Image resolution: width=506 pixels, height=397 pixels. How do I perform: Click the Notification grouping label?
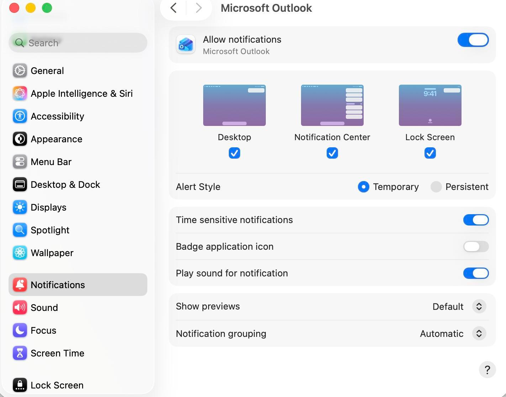[x=221, y=334]
